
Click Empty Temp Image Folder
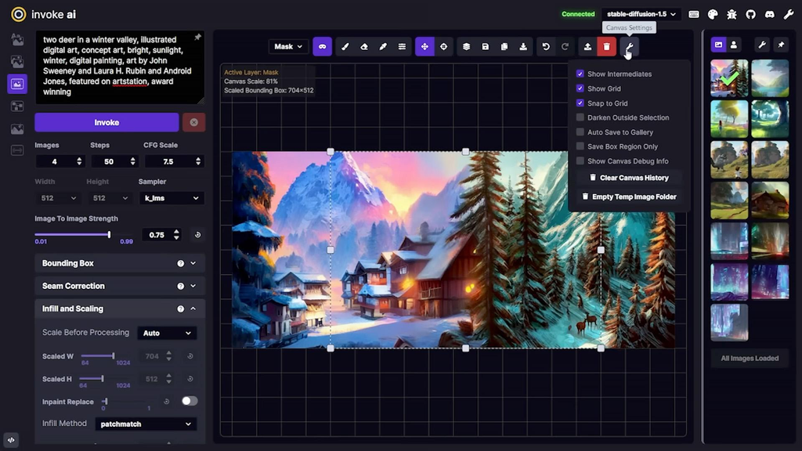pos(629,197)
